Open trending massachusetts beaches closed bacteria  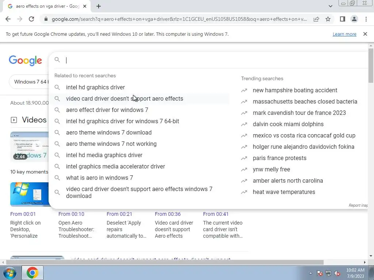point(305,102)
